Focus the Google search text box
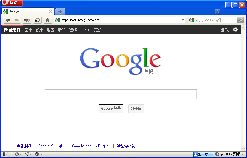 [121, 94]
